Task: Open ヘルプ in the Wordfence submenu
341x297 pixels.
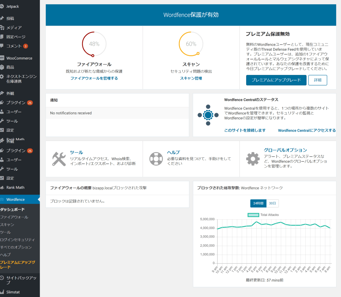Action: [x=5, y=255]
